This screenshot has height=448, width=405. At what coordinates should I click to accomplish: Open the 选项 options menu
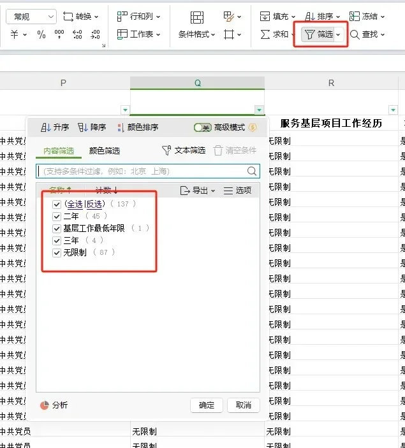coord(238,191)
